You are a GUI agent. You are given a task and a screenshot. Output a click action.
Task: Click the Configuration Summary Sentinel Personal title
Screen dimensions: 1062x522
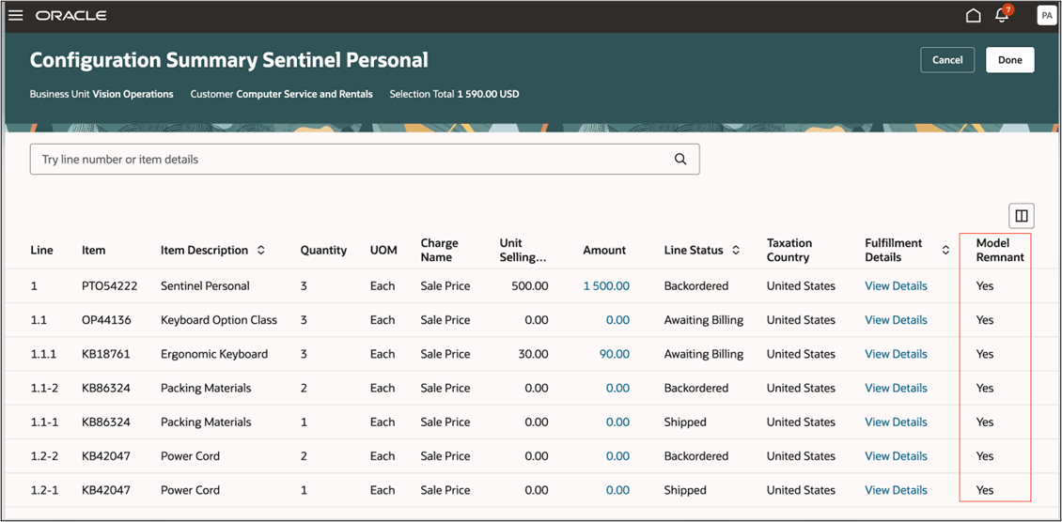229,60
